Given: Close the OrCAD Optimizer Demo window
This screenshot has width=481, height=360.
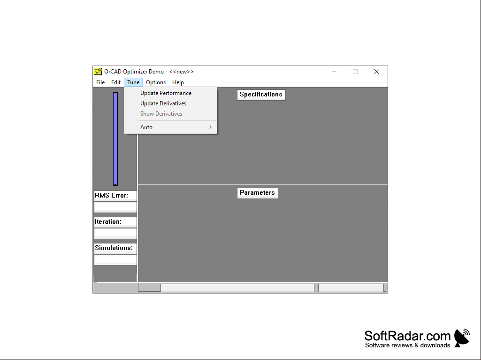Looking at the screenshot, I should pos(377,72).
